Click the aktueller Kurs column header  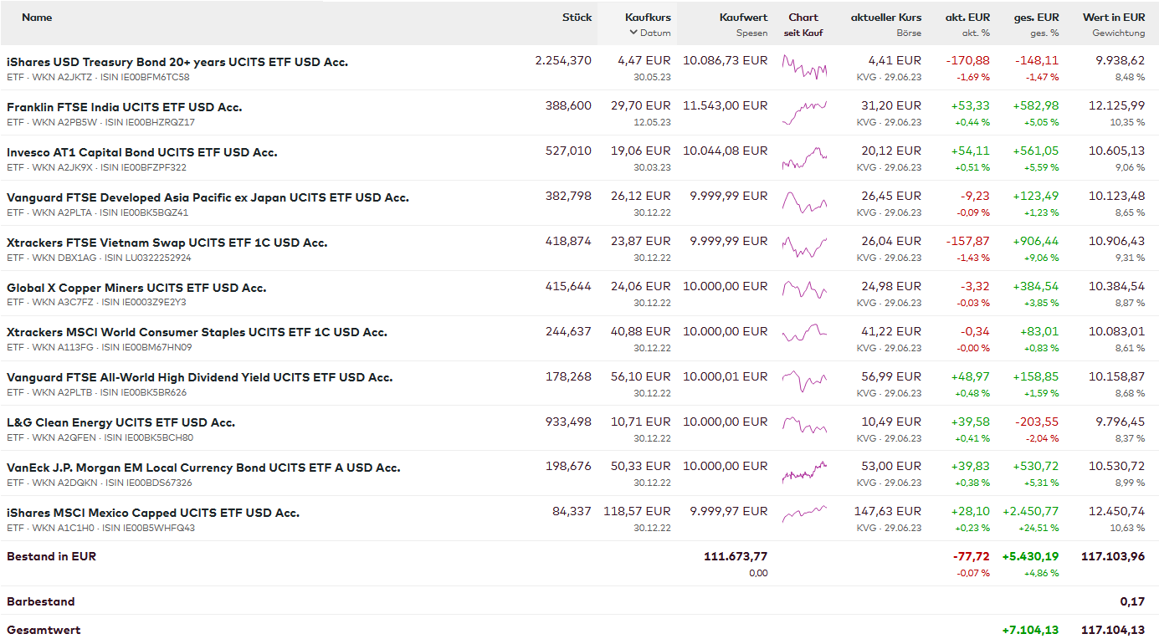pyautogui.click(x=885, y=18)
